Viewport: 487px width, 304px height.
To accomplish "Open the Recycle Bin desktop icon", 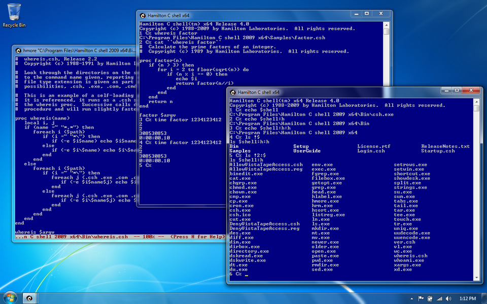I will (14, 16).
